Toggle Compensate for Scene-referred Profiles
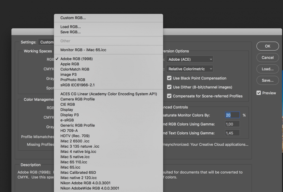Image resolution: width=283 pixels, height=192 pixels. [x=169, y=96]
